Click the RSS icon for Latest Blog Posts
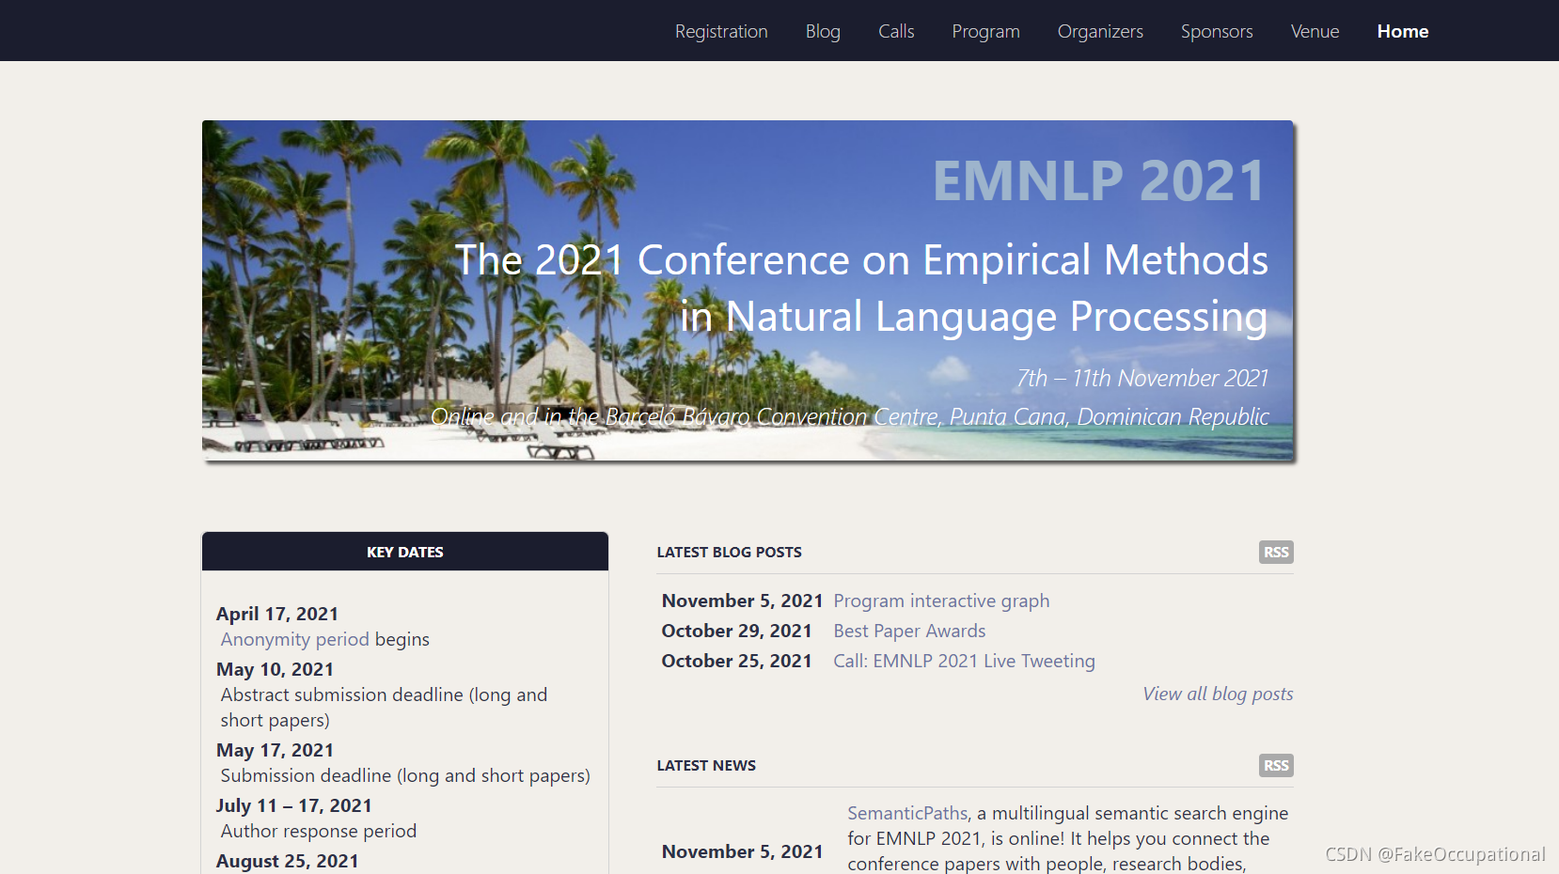This screenshot has width=1559, height=874. click(1276, 552)
